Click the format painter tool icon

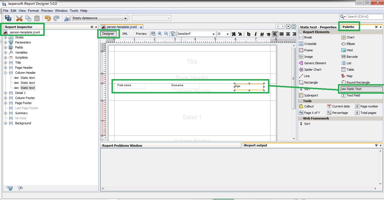pos(173,34)
